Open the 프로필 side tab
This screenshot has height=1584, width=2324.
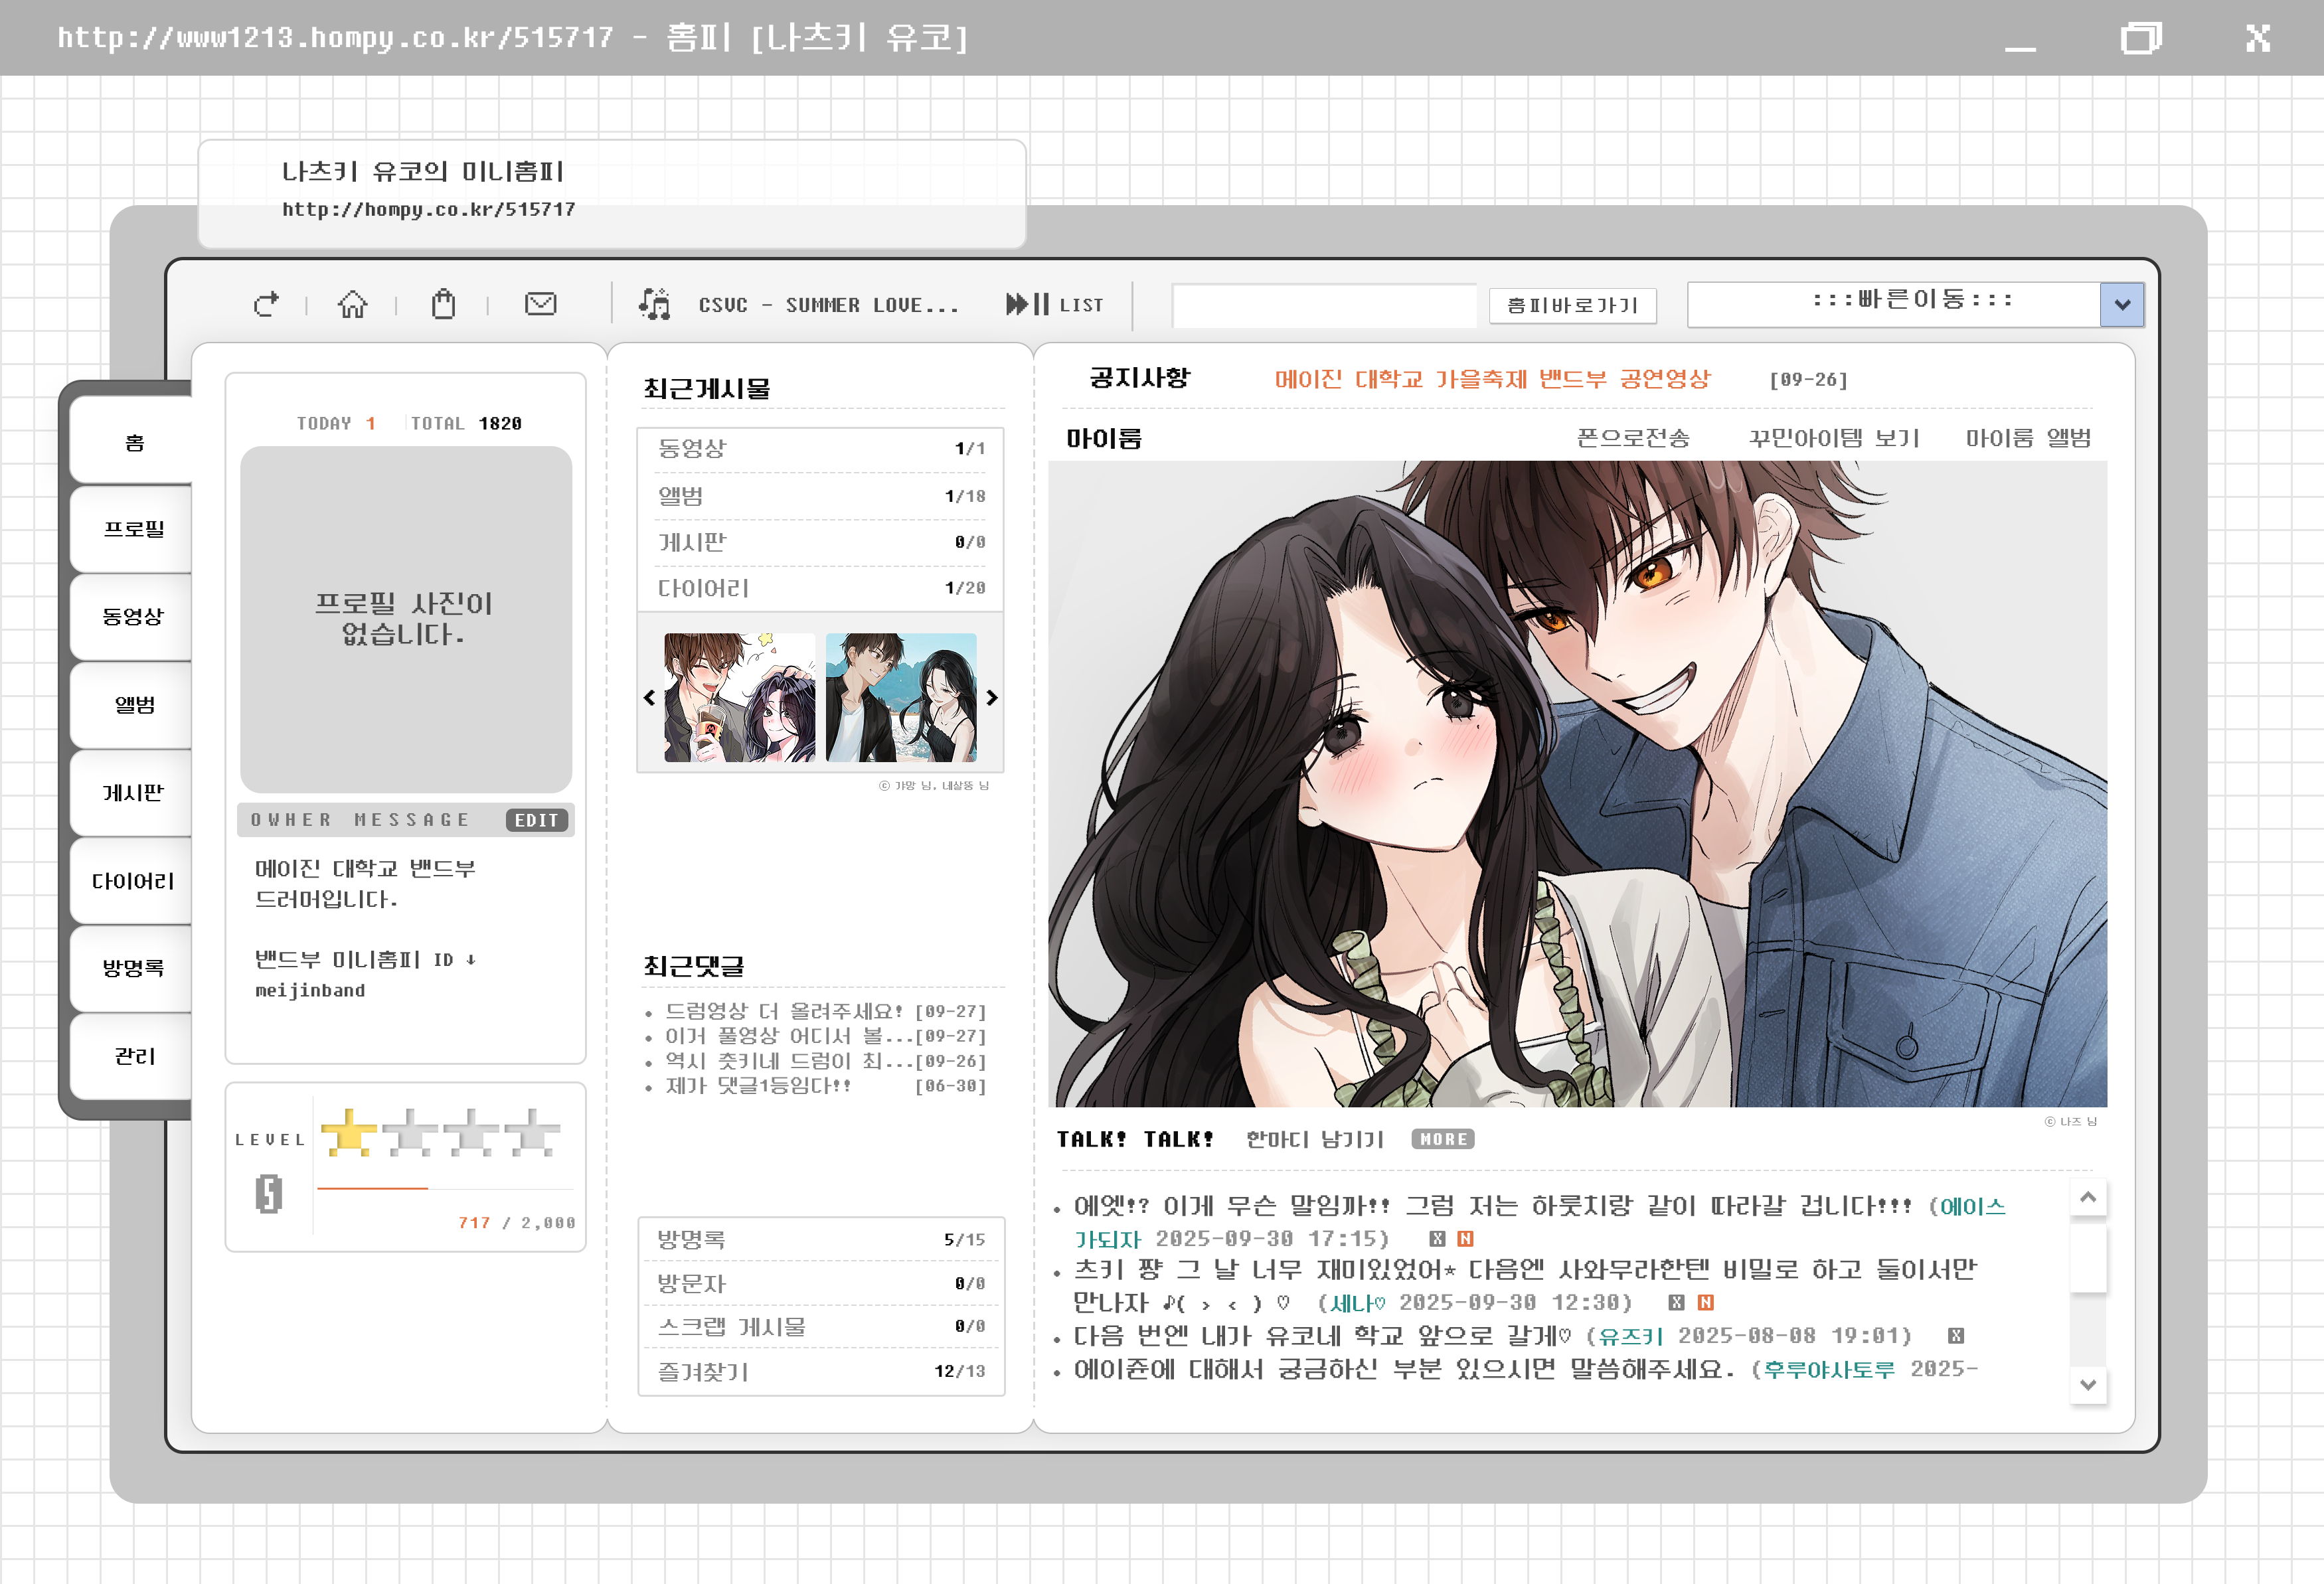[133, 529]
